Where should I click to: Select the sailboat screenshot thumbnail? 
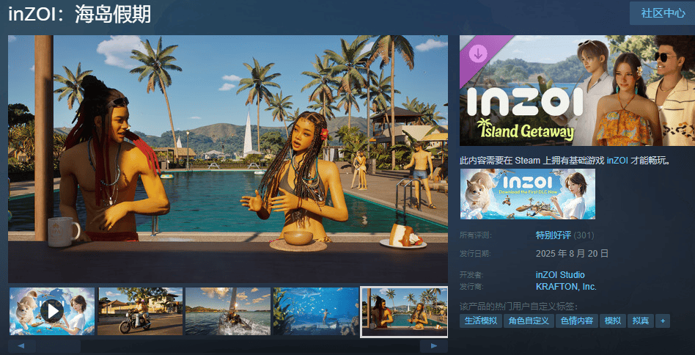tap(228, 311)
